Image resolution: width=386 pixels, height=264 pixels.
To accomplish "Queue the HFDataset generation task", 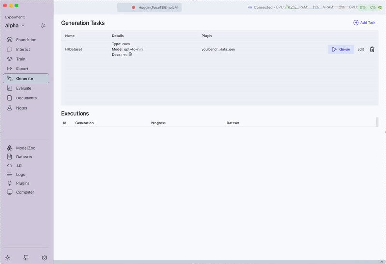I will point(341,49).
